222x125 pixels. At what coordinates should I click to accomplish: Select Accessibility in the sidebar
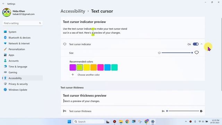tap(22, 78)
